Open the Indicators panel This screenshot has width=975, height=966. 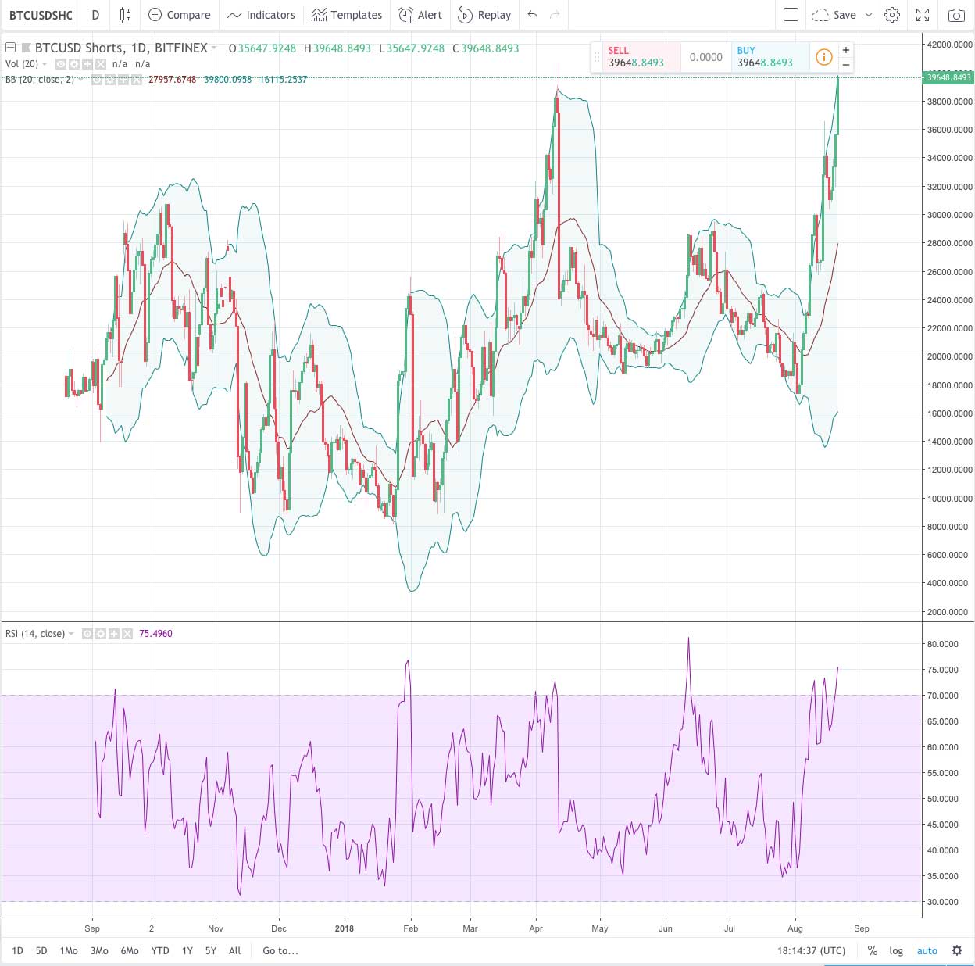coord(261,14)
